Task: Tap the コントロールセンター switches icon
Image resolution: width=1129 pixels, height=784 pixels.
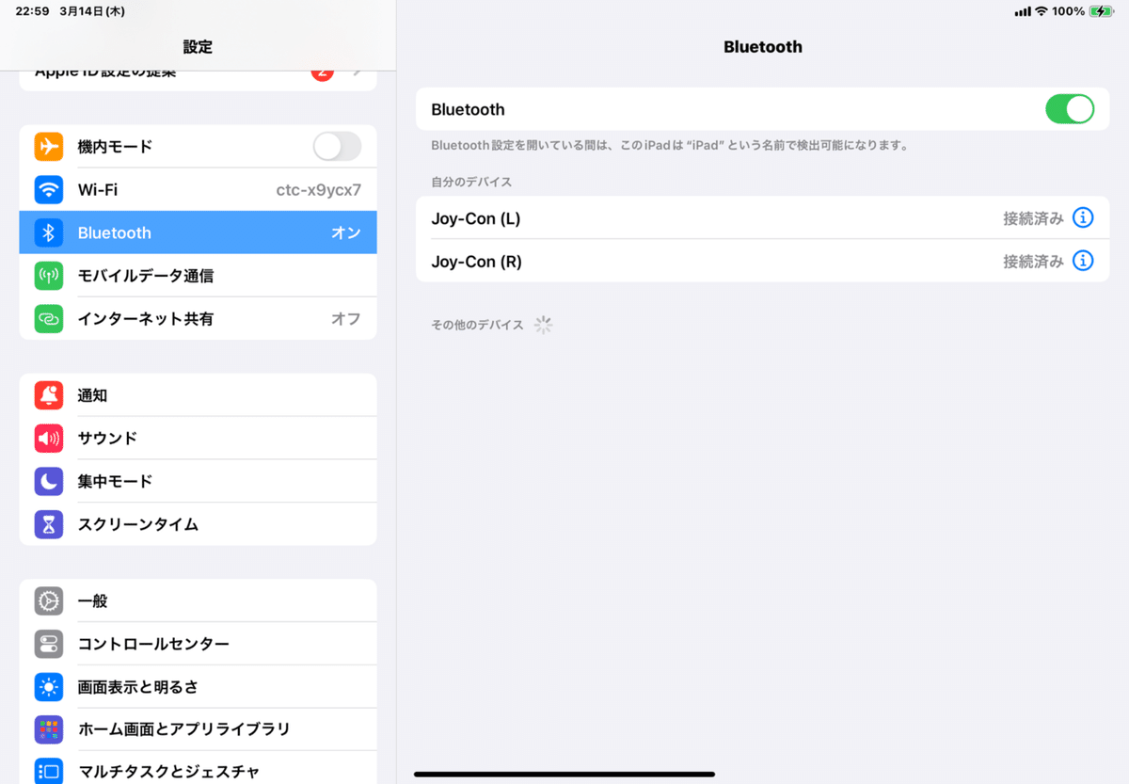Action: [49, 644]
